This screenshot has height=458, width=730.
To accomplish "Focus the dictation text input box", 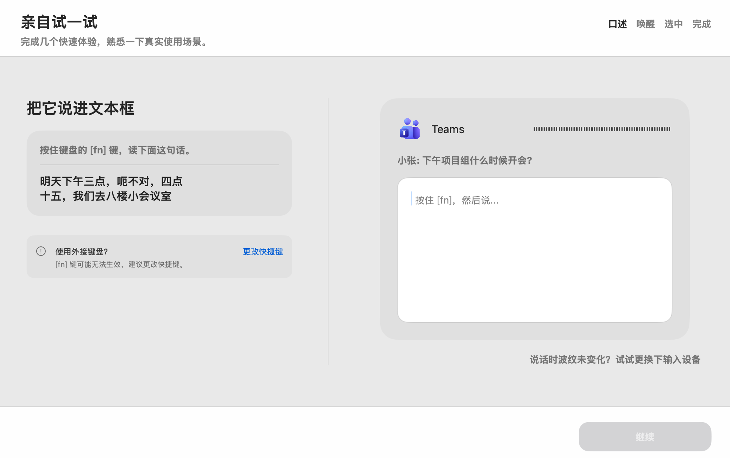I will tap(534, 258).
